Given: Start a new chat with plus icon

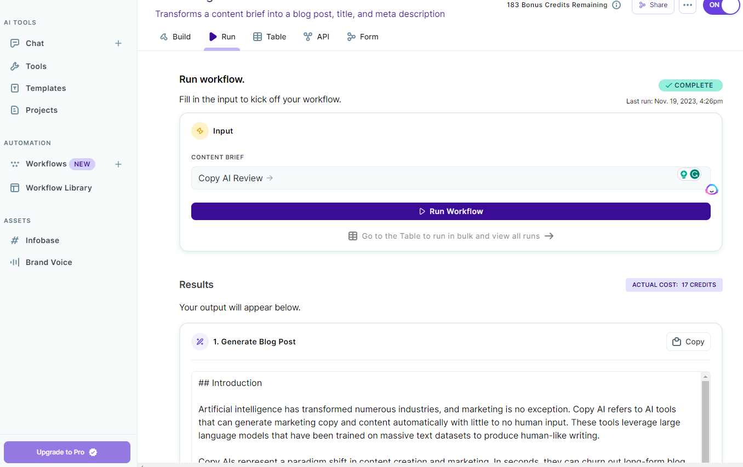Looking at the screenshot, I should [118, 43].
